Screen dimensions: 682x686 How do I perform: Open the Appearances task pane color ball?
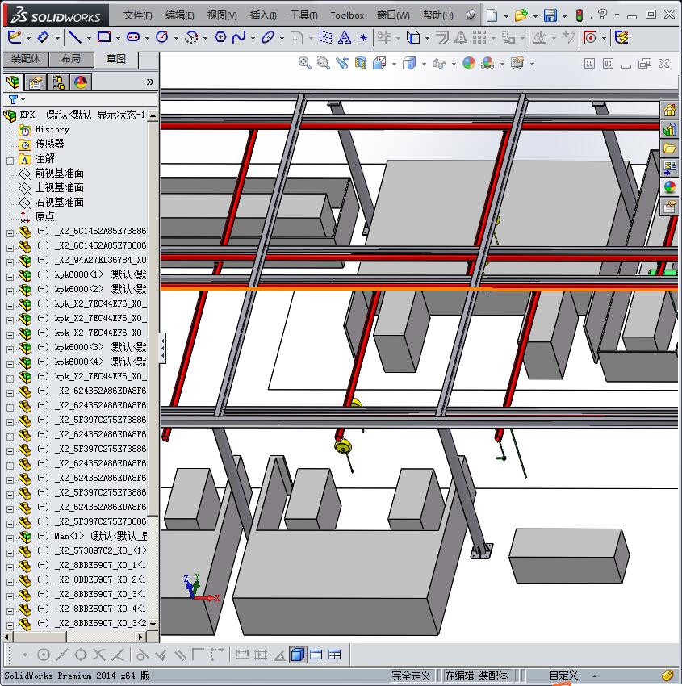669,186
